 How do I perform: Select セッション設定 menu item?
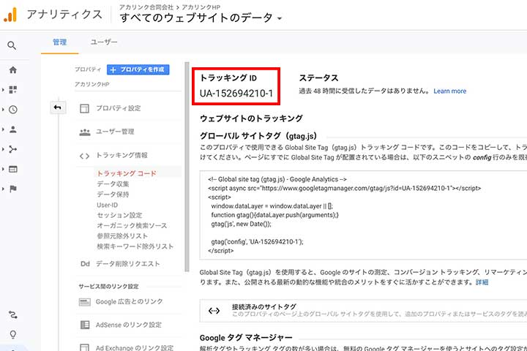coord(119,215)
